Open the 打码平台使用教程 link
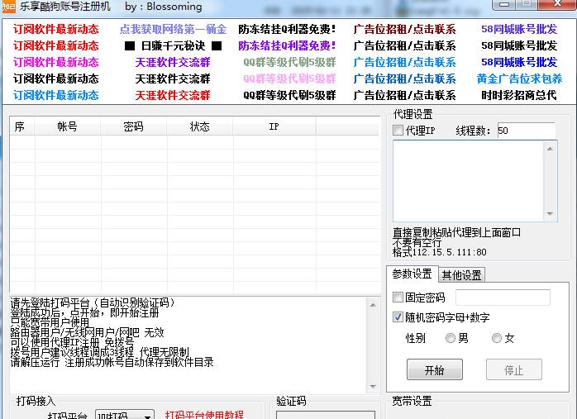Viewport: 577px width, 419px height. (204, 415)
